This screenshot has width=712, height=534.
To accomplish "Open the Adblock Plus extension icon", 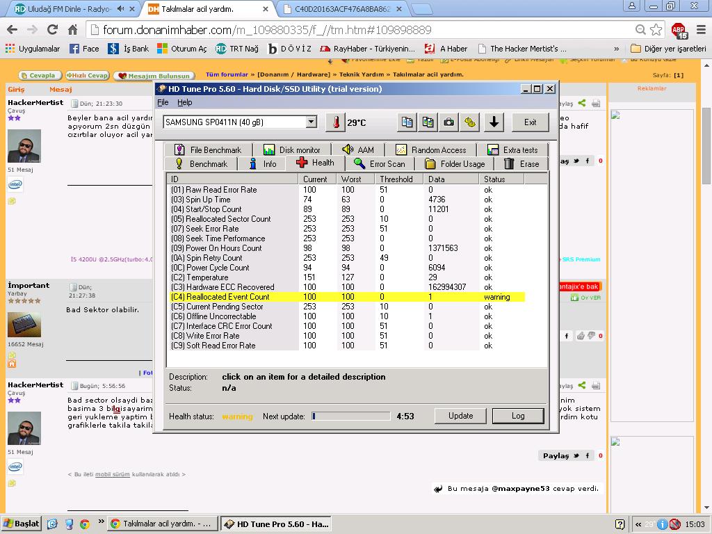I will [679, 31].
